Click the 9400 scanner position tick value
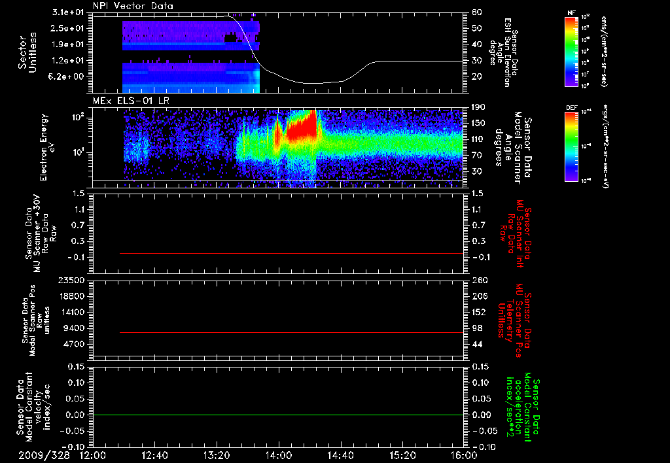The image size is (670, 463). (x=74, y=328)
